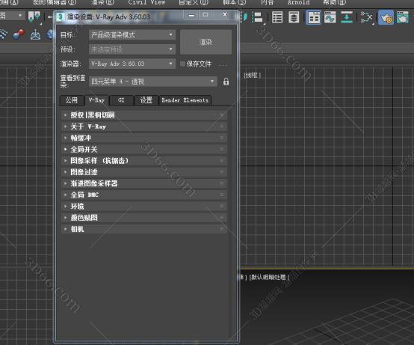Click the Render (渲染) button
Image resolution: width=414 pixels, height=345 pixels.
tap(206, 42)
